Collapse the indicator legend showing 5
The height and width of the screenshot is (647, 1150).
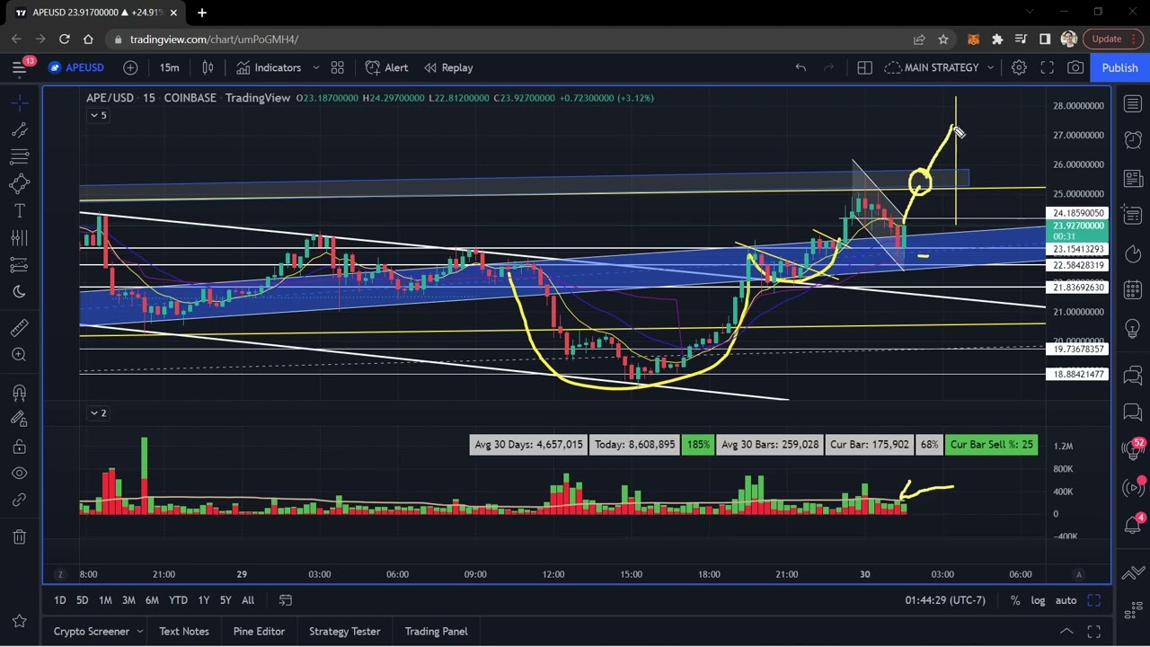click(98, 116)
